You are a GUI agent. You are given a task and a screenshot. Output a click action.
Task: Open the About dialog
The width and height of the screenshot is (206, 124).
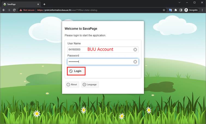pyautogui.click(x=72, y=84)
